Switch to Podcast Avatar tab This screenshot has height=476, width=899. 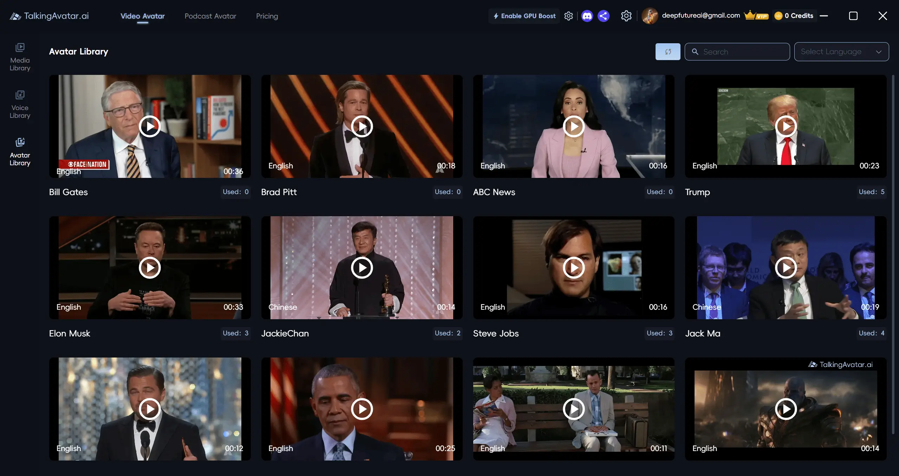tap(210, 16)
